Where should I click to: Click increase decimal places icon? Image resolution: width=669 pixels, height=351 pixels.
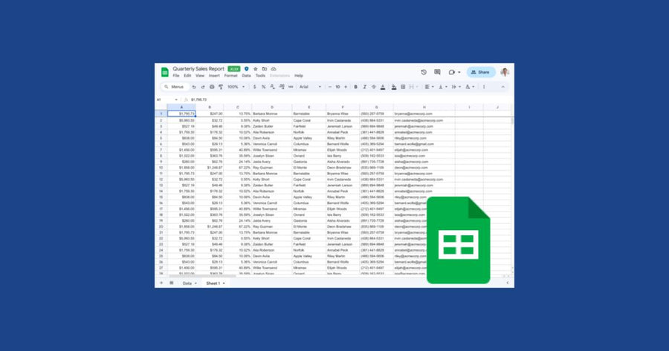tap(282, 87)
